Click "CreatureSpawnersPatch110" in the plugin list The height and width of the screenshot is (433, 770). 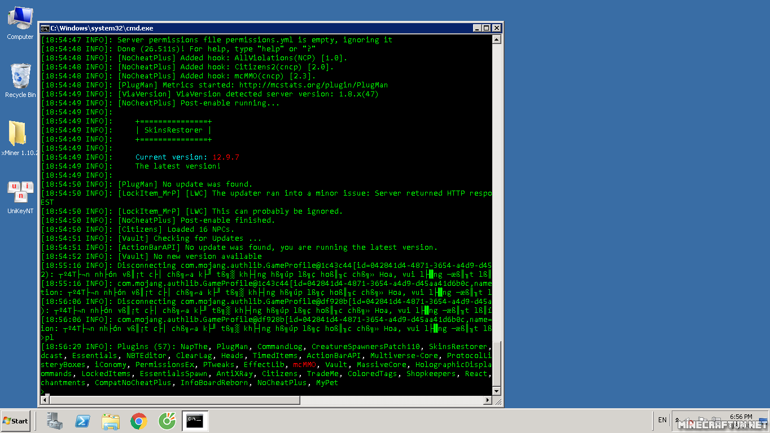click(366, 347)
